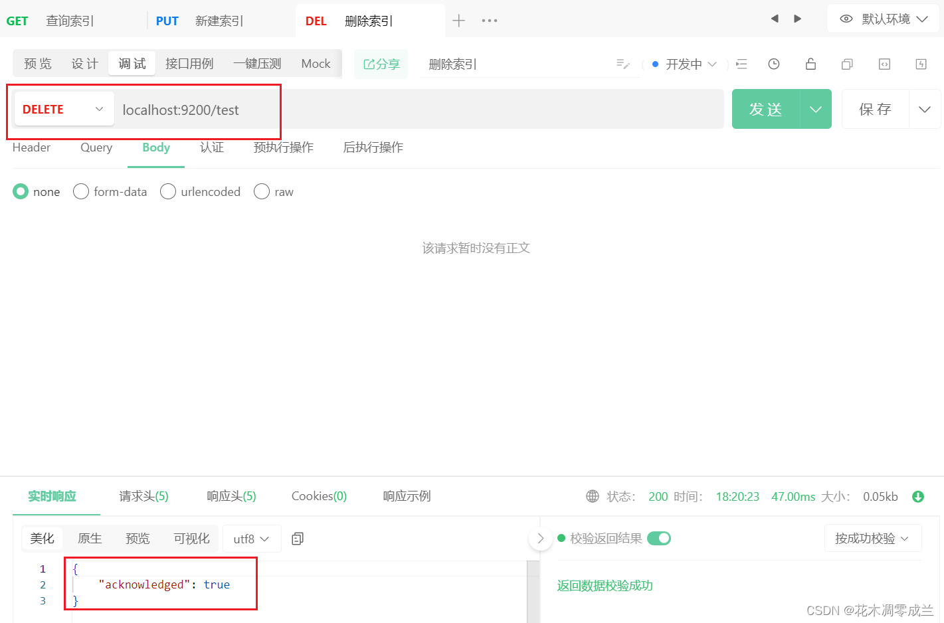Collapse the validation panel with chevron arrow

[x=541, y=539]
